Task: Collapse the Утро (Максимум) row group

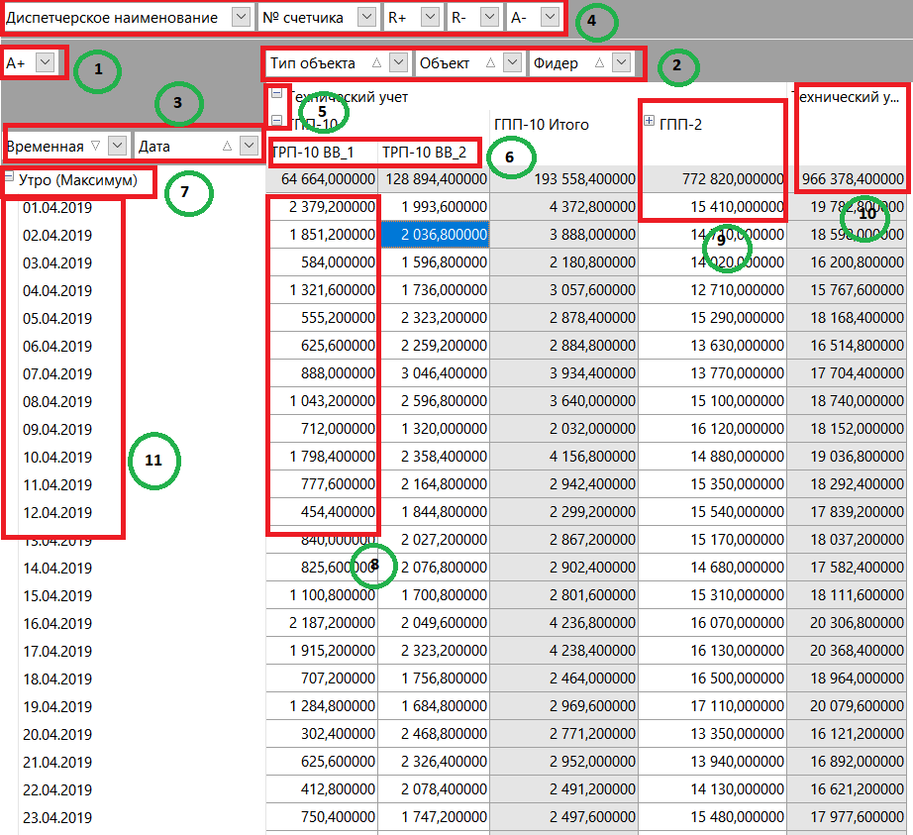Action: pyautogui.click(x=9, y=178)
